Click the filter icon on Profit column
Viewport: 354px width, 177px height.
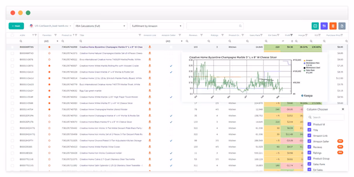pos(292,35)
